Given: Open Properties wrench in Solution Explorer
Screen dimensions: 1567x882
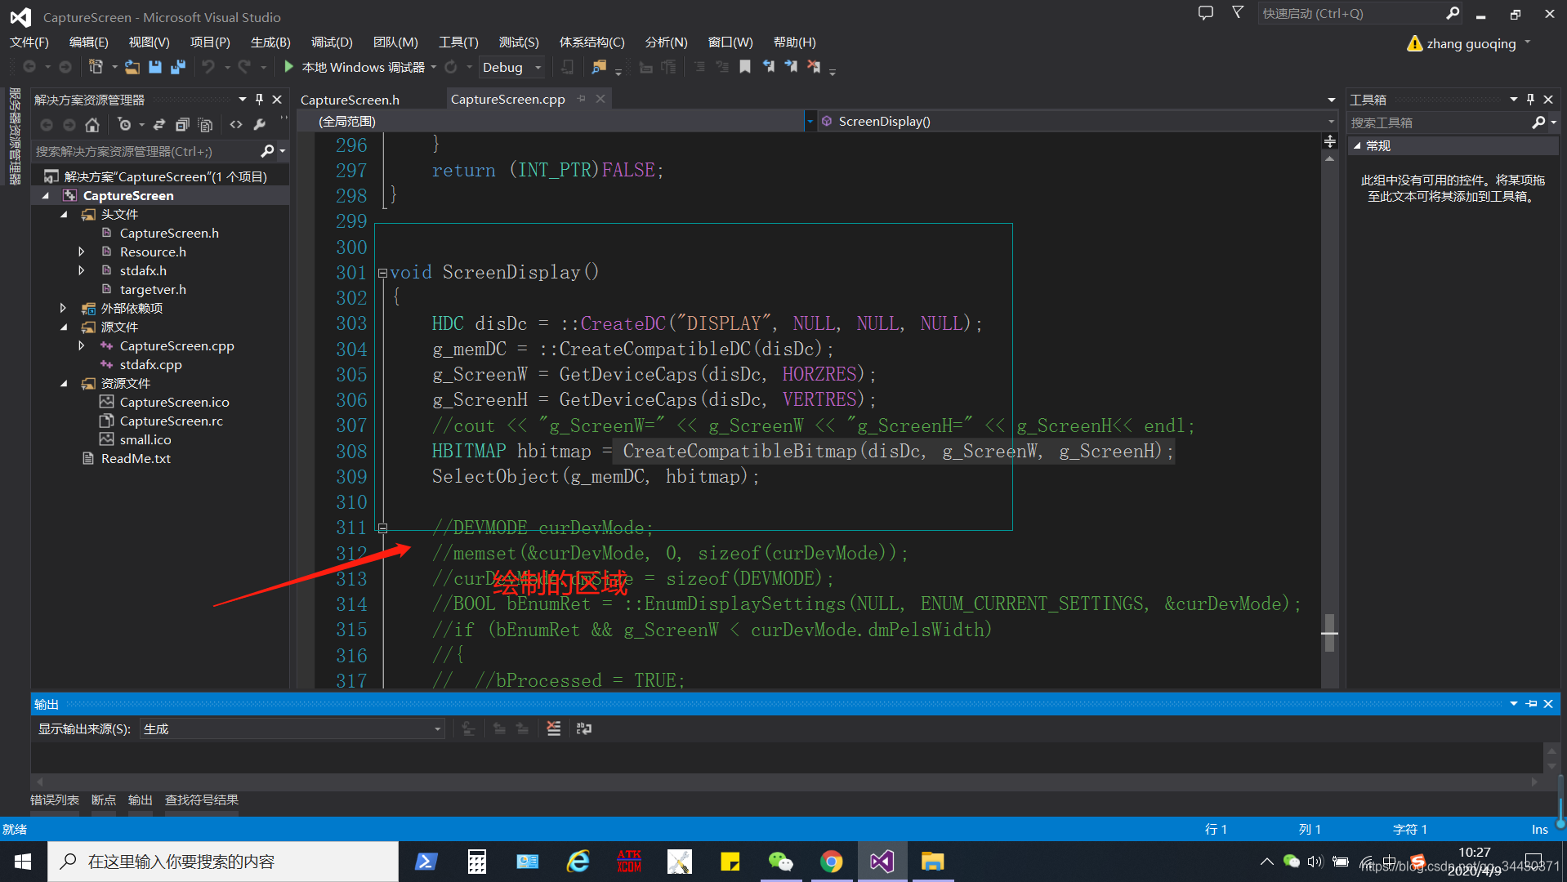Looking at the screenshot, I should 260,125.
